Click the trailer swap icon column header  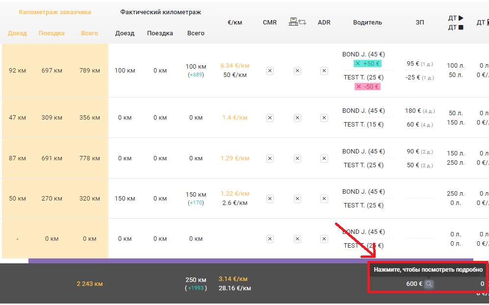point(297,22)
